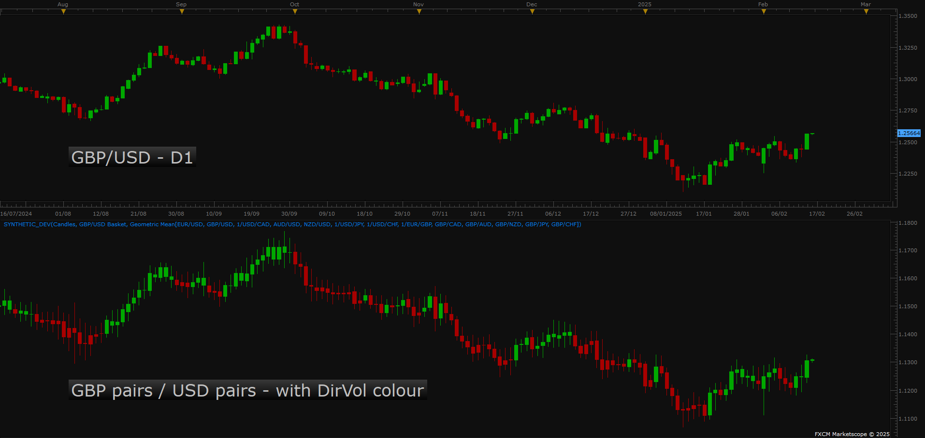Click the 01/08 date axis label

point(63,214)
